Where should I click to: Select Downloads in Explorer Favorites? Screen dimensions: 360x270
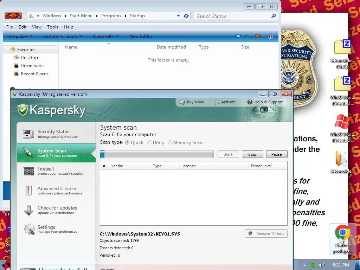(32, 66)
